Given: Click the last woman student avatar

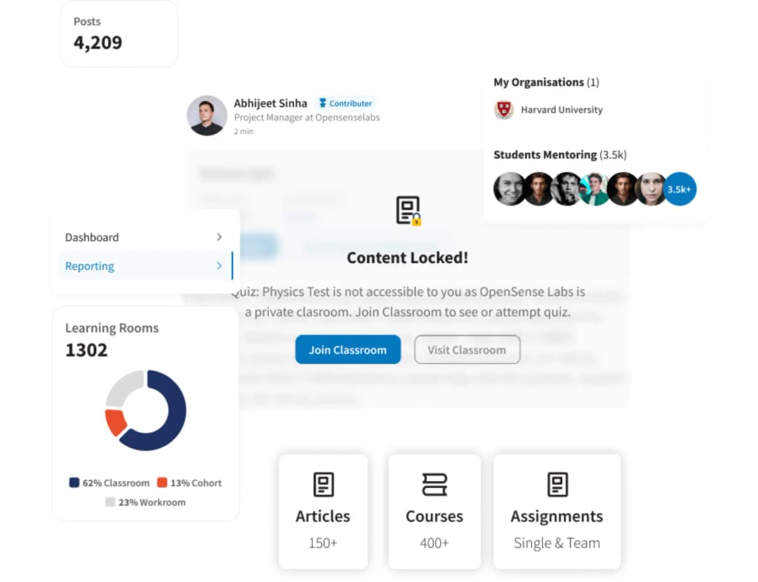Looking at the screenshot, I should pyautogui.click(x=651, y=189).
